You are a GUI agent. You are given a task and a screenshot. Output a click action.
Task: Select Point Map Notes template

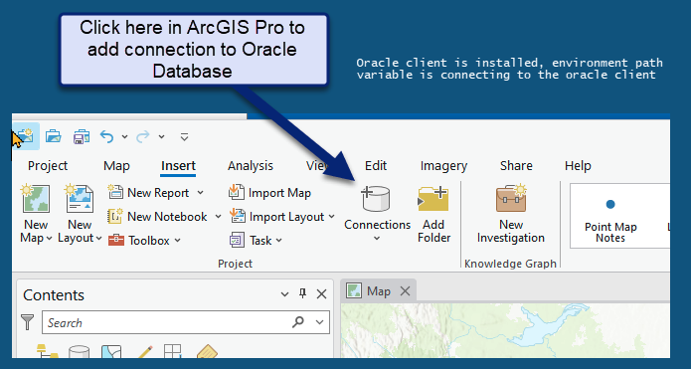tap(610, 222)
